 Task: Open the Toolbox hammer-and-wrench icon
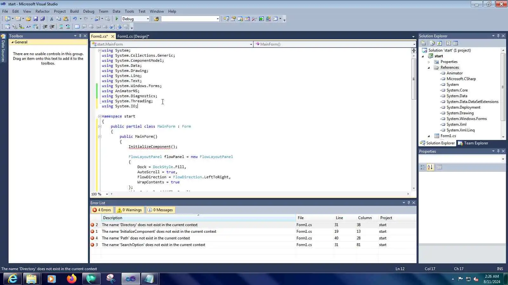(254, 19)
